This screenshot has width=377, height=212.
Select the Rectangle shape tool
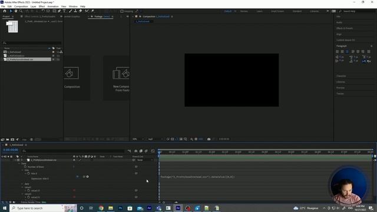[x=54, y=11]
